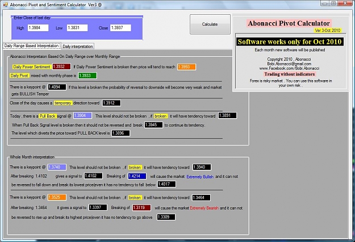355x242 pixels.
Task: Open the Daily interpretation tab
Action: [x=78, y=46]
